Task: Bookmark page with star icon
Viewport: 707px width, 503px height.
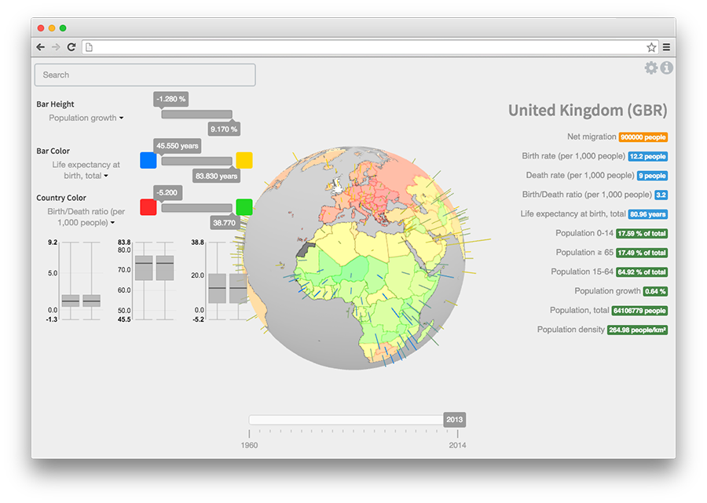Action: click(x=651, y=47)
